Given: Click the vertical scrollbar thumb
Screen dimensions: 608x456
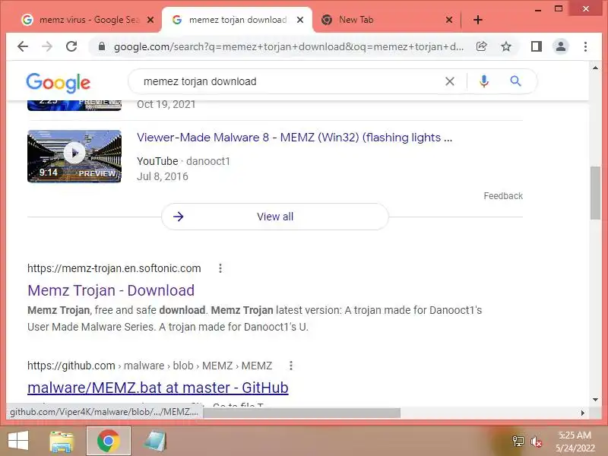Looking at the screenshot, I should pyautogui.click(x=595, y=193).
